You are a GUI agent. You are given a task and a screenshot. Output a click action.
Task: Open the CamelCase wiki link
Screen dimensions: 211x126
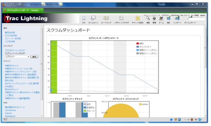coord(10,110)
